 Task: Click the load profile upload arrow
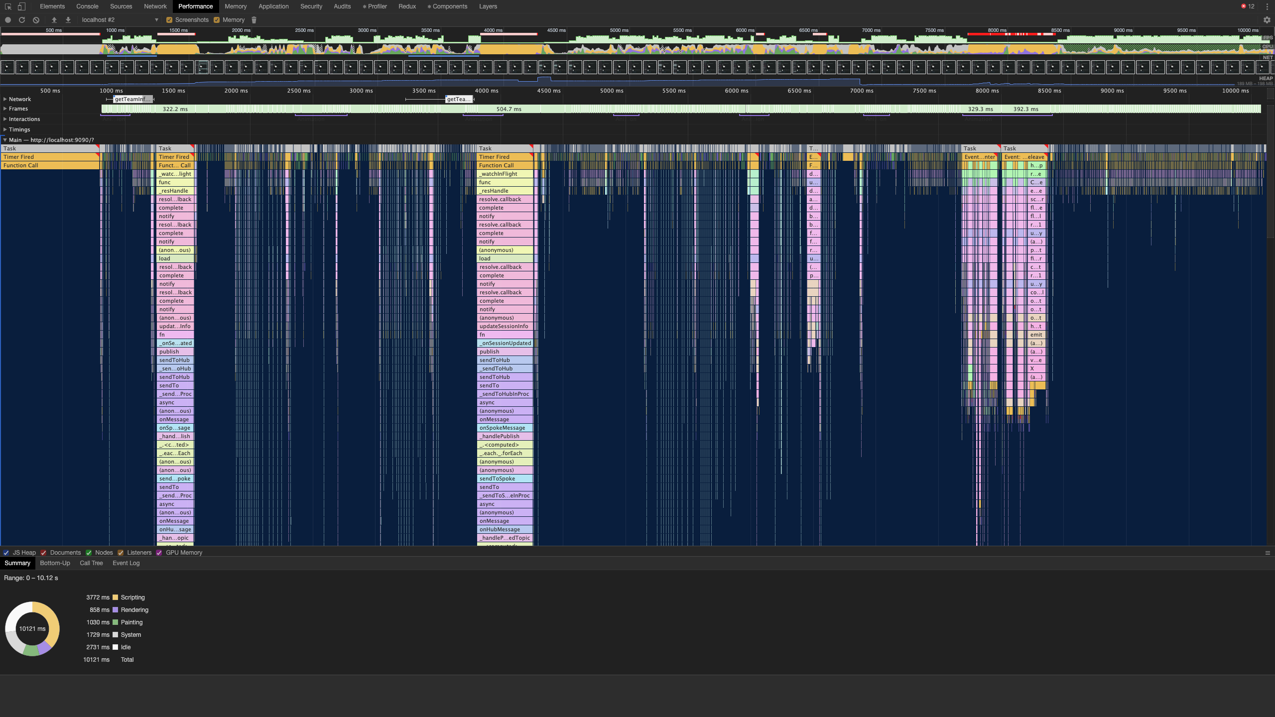click(x=54, y=20)
